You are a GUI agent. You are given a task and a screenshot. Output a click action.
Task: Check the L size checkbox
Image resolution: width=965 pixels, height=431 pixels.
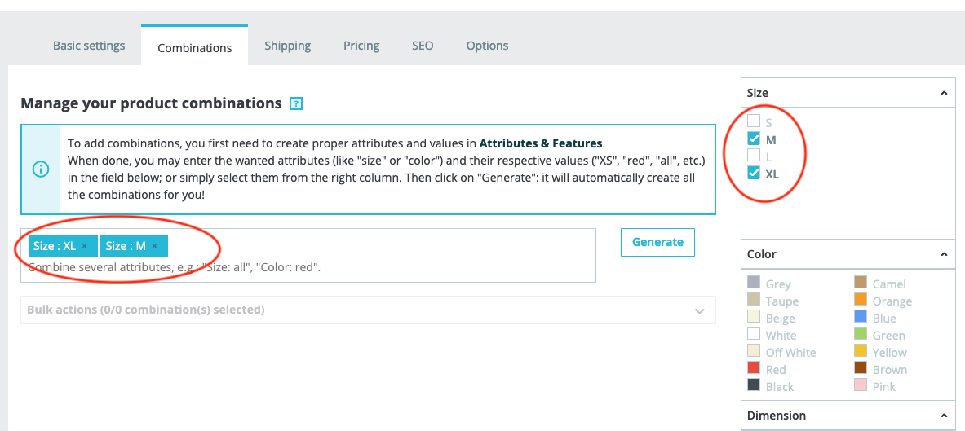tap(754, 156)
